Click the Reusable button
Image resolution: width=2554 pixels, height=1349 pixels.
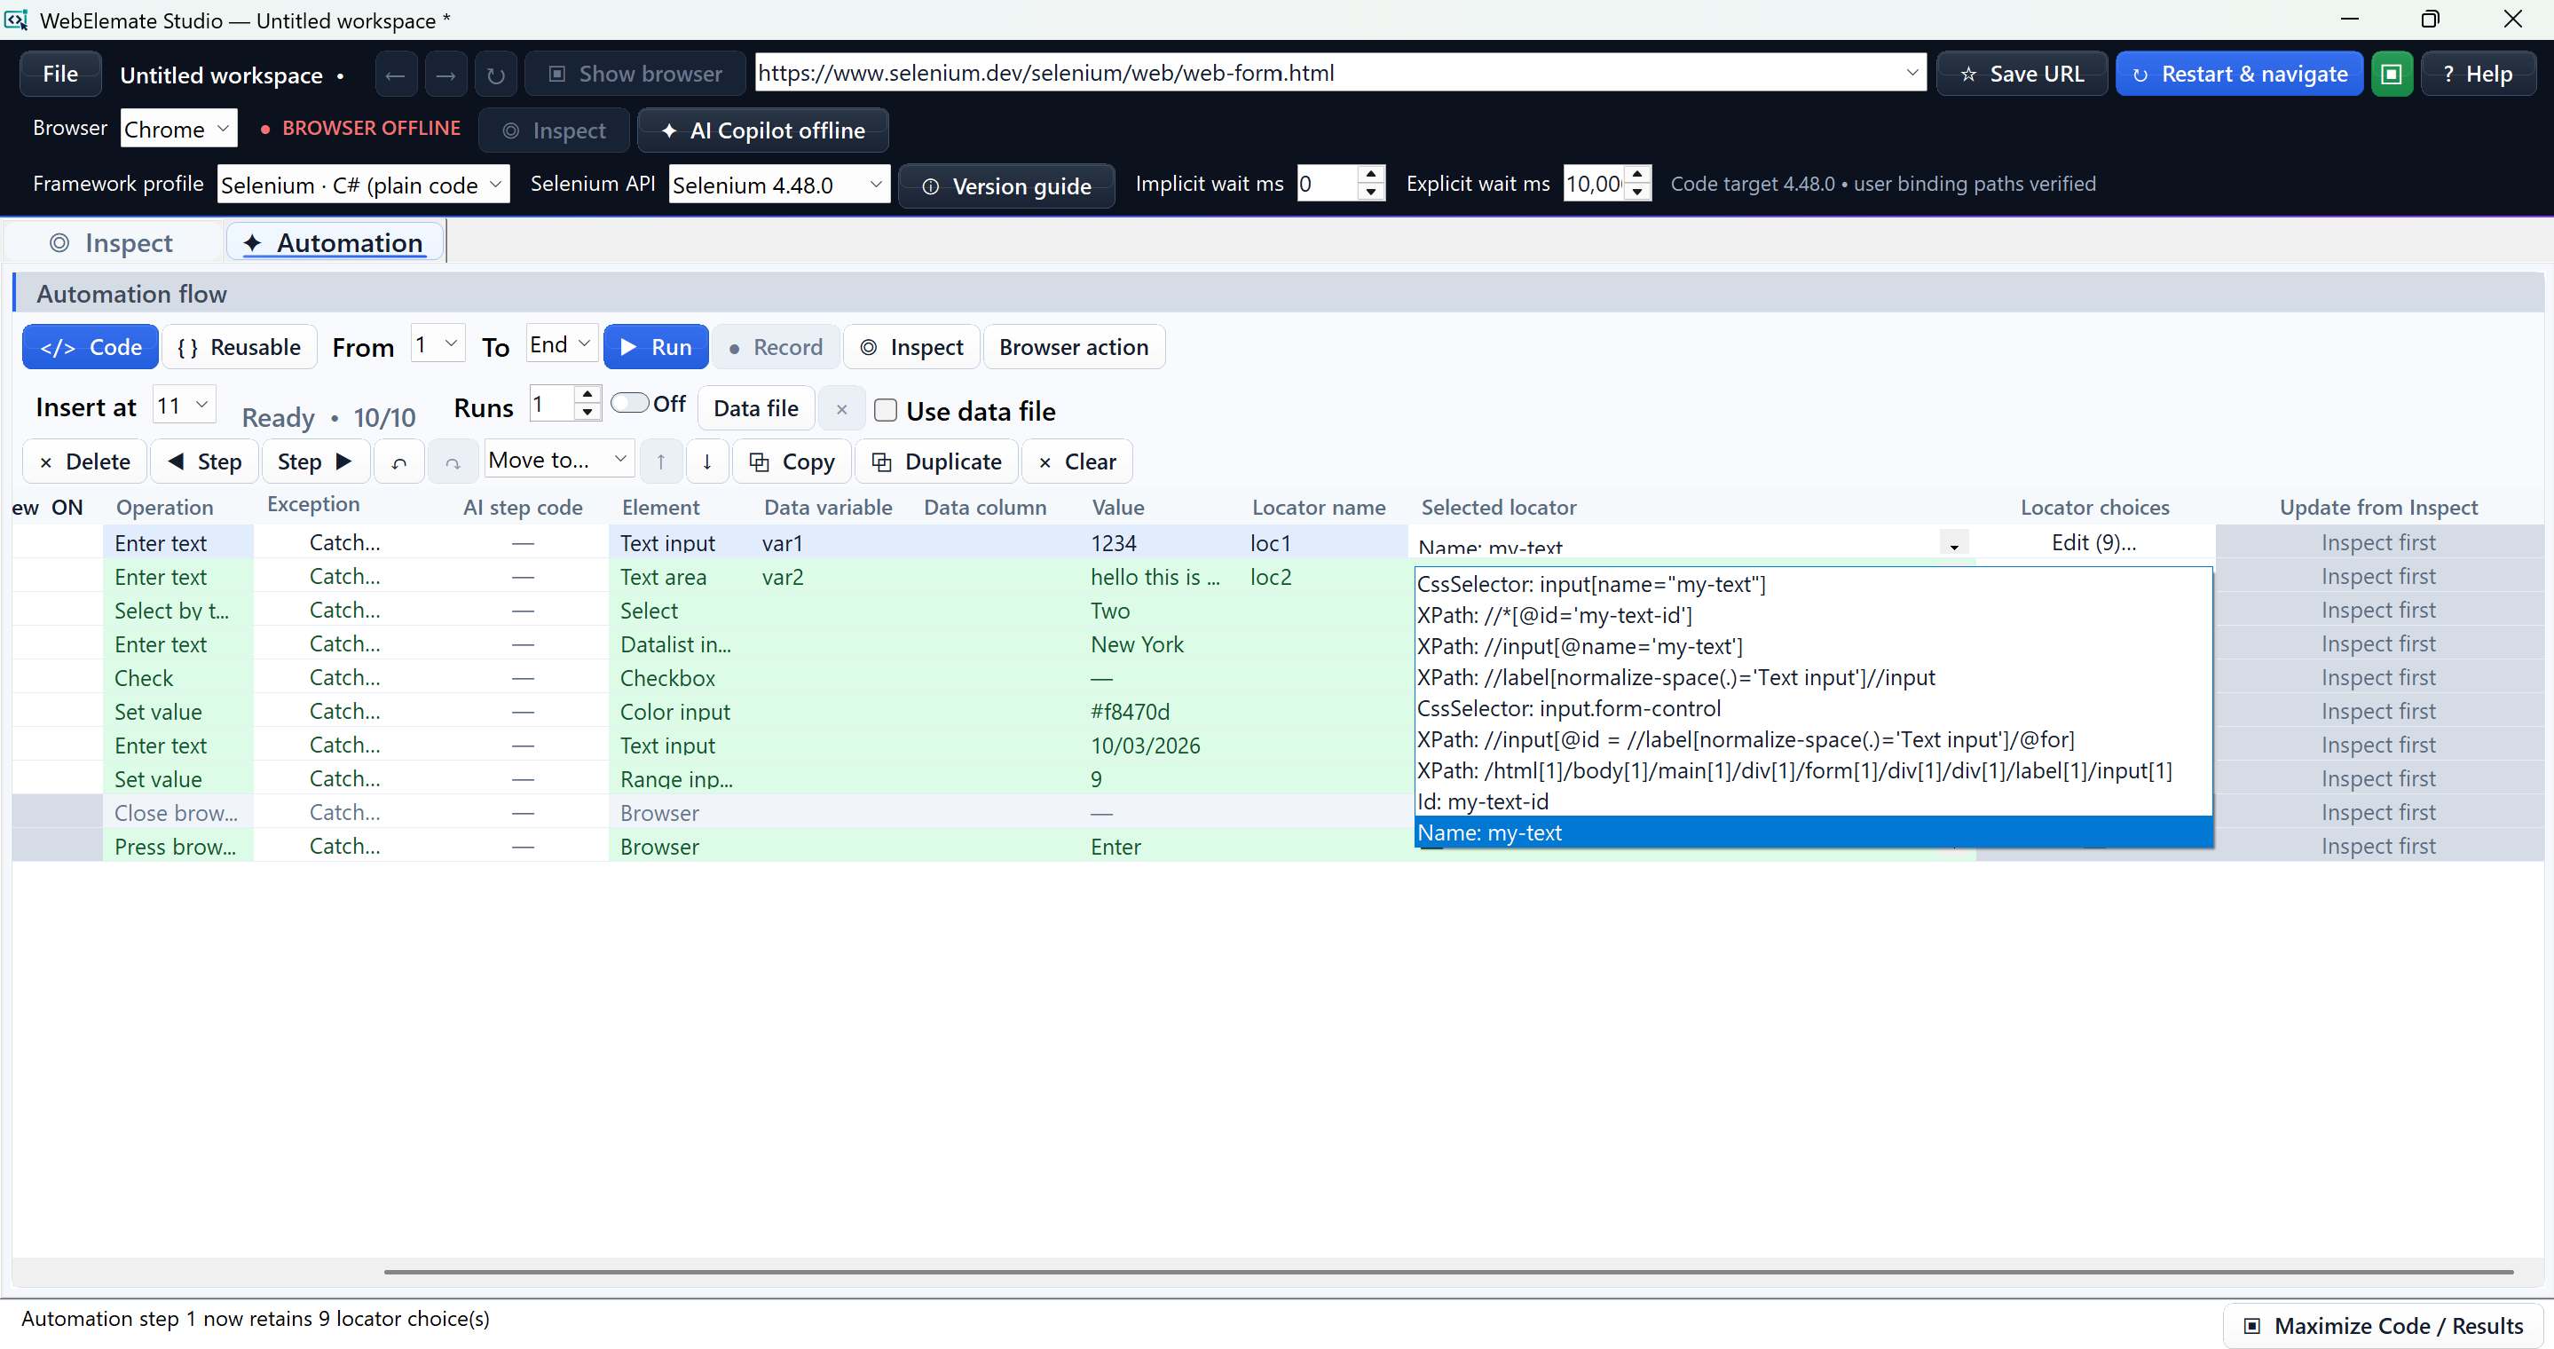(x=239, y=347)
